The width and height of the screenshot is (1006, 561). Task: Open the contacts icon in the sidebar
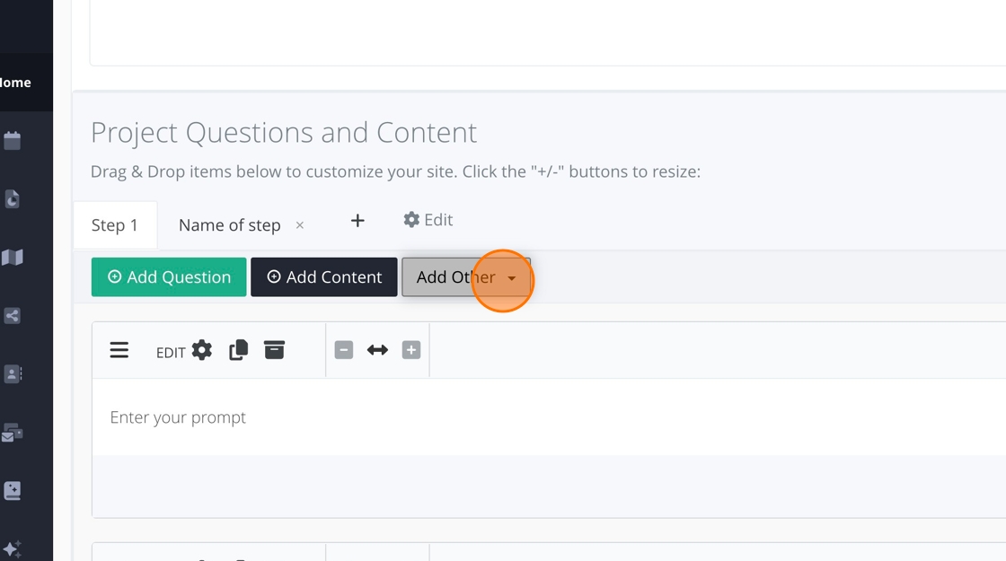coord(13,374)
